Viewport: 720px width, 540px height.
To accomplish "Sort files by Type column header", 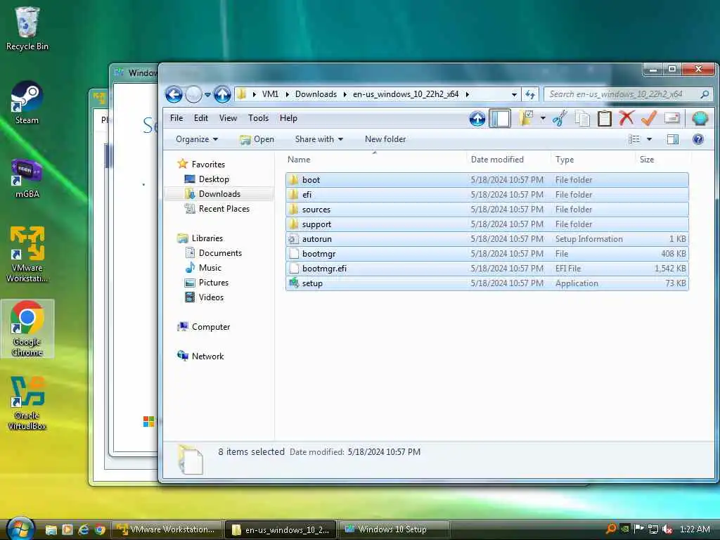I will 565,160.
